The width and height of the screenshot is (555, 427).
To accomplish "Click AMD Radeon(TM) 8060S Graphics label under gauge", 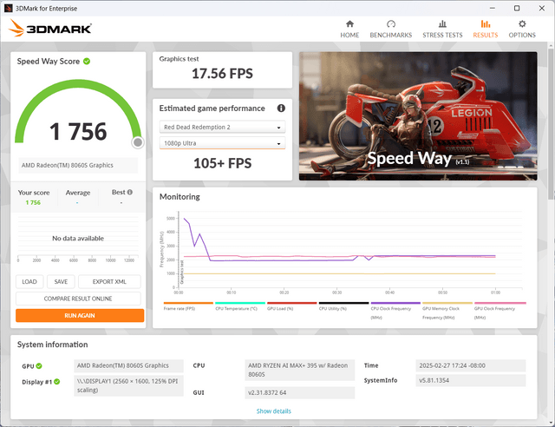I will [x=78, y=165].
